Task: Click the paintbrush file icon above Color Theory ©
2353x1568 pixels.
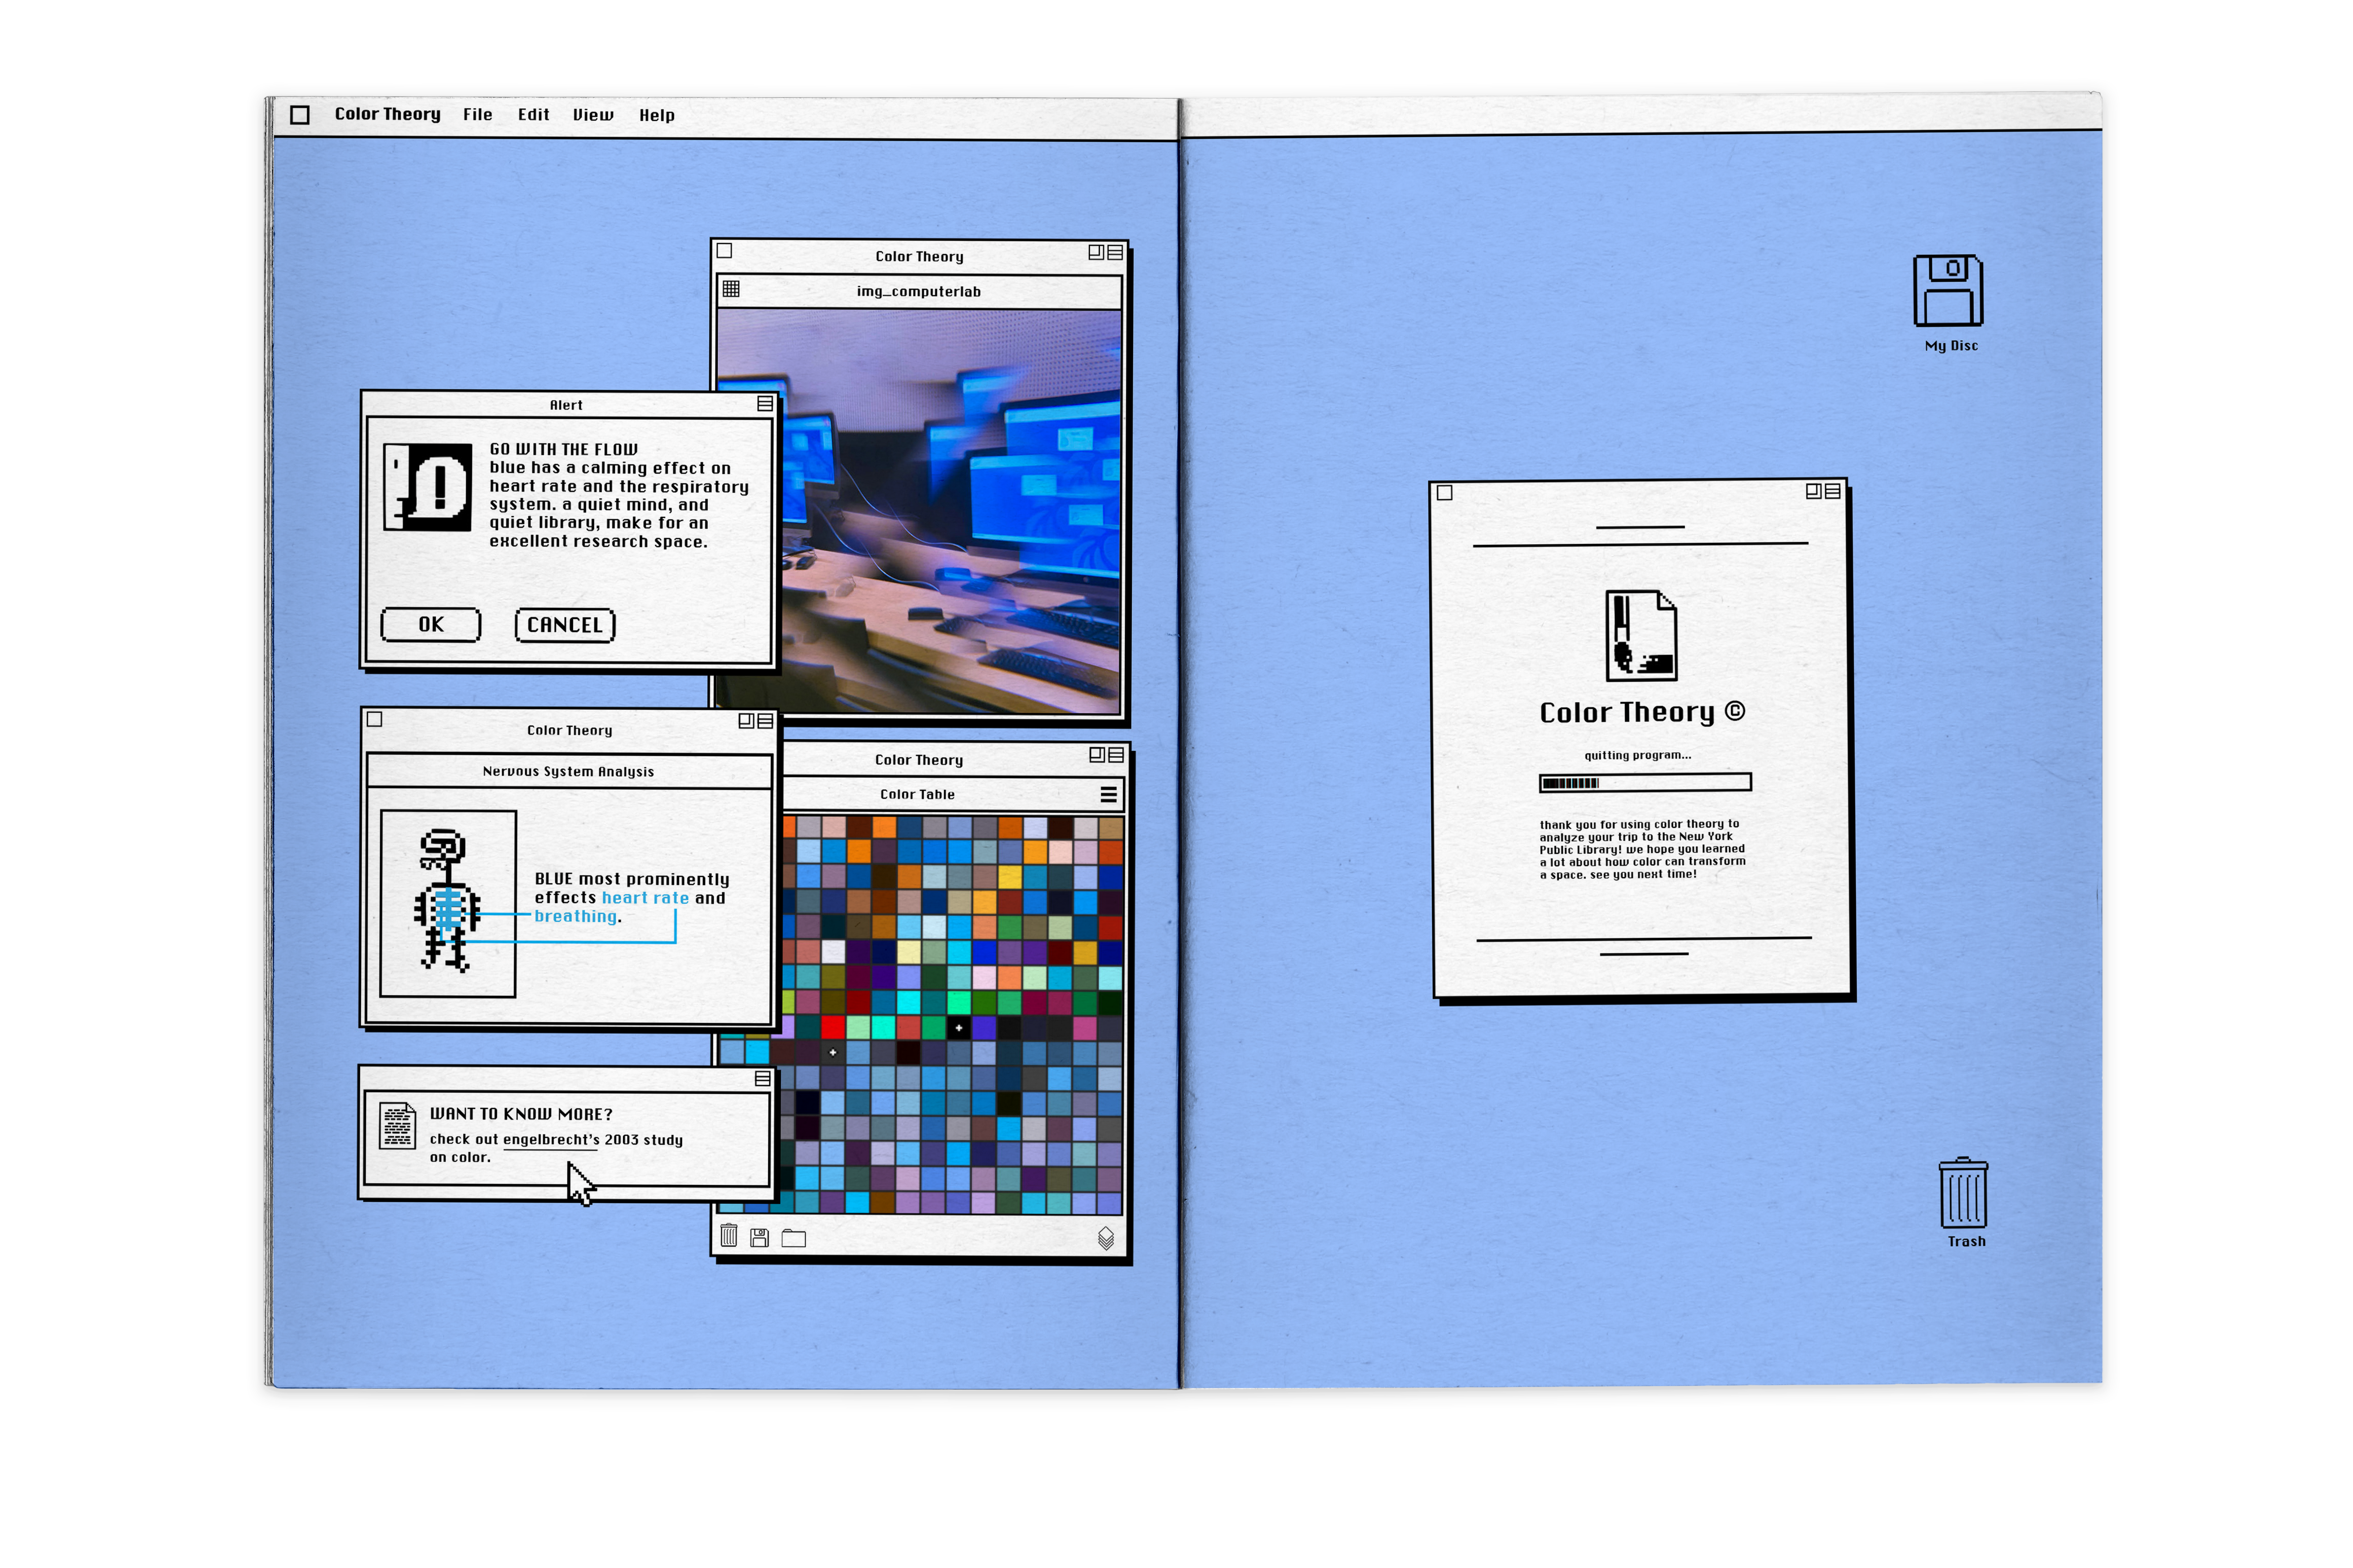Action: (1641, 635)
